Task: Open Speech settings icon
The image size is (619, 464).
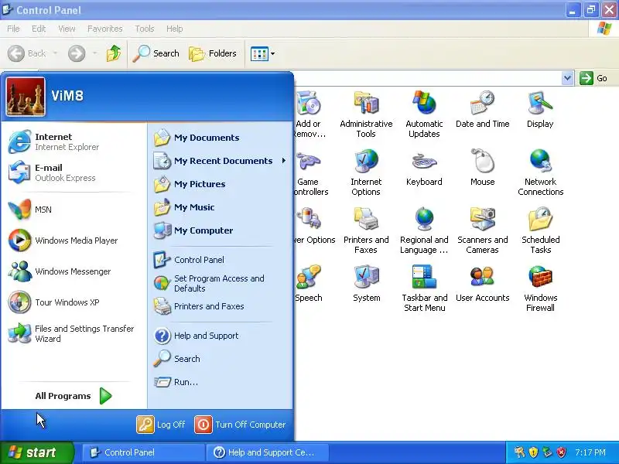Action: (x=308, y=284)
